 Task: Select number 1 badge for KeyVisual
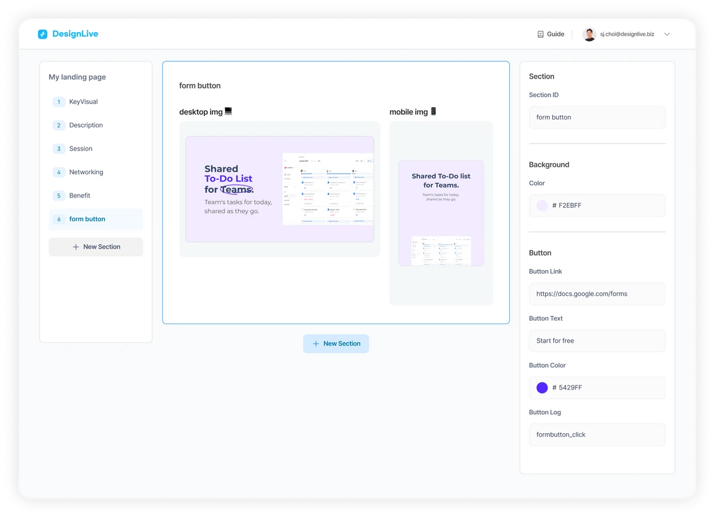pos(58,102)
